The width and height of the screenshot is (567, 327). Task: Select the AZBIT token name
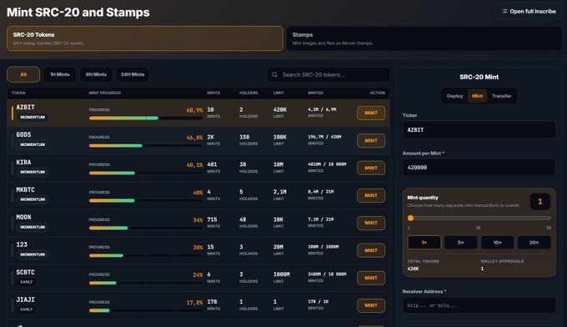tap(25, 107)
